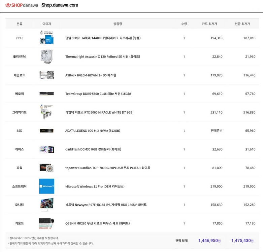Screen dimensions: 263x252
Task: Select product Thermalright Assassin X 120 Refined SE
Action: 102,56
